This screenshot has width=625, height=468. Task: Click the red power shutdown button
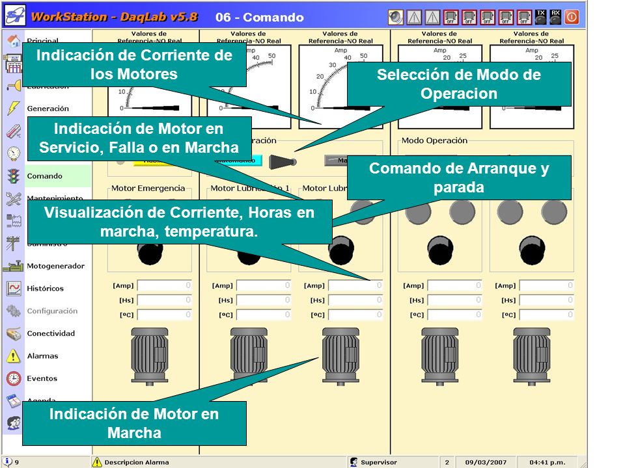coord(572,17)
